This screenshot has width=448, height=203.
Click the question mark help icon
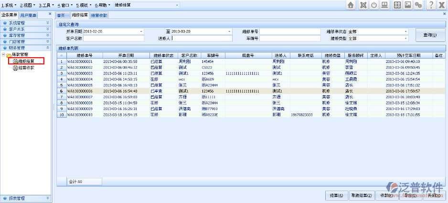(x=431, y=5)
